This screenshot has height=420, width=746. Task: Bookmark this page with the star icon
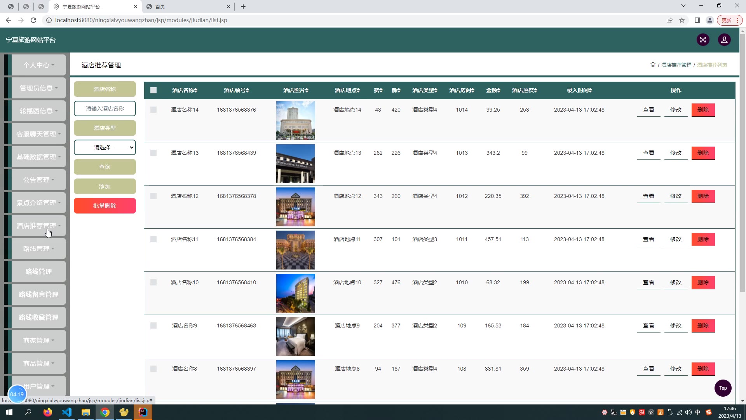[682, 20]
